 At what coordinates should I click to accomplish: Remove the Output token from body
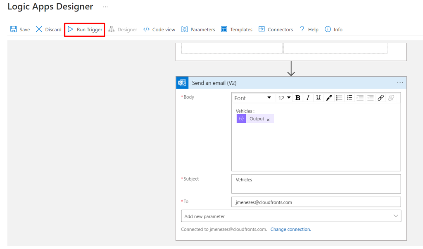tap(268, 120)
